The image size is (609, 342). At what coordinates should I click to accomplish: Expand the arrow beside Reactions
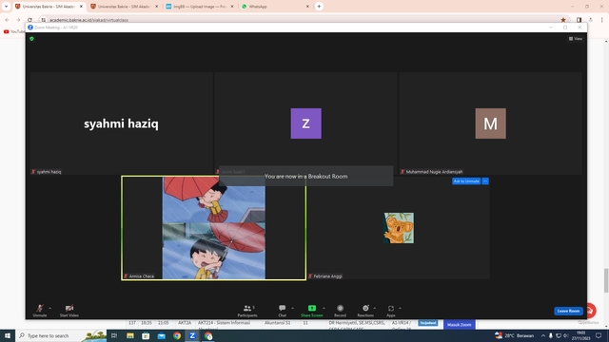(x=374, y=308)
